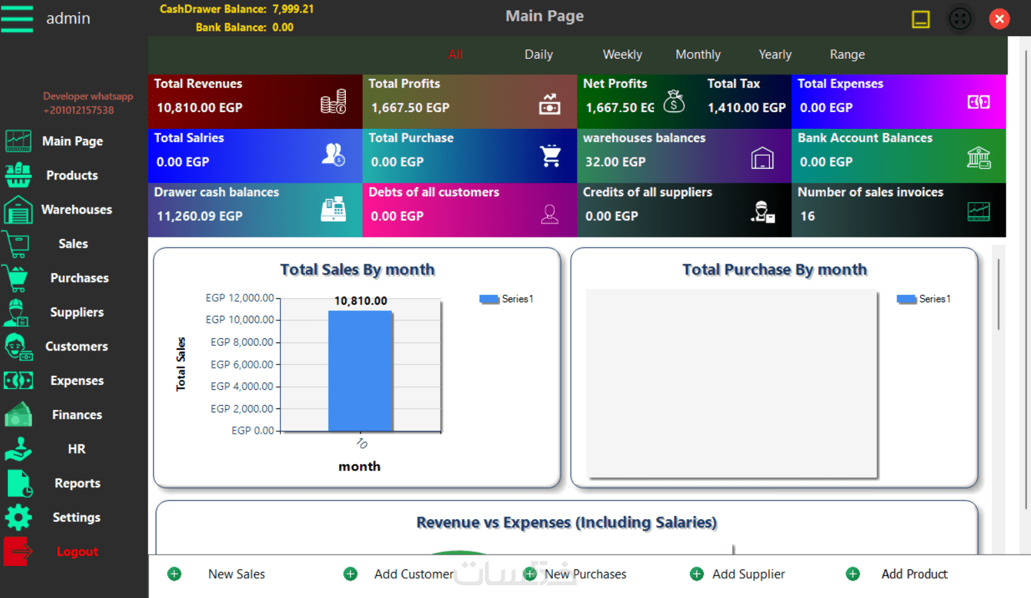Click the chart icon on Number of sales invoices

point(979,212)
